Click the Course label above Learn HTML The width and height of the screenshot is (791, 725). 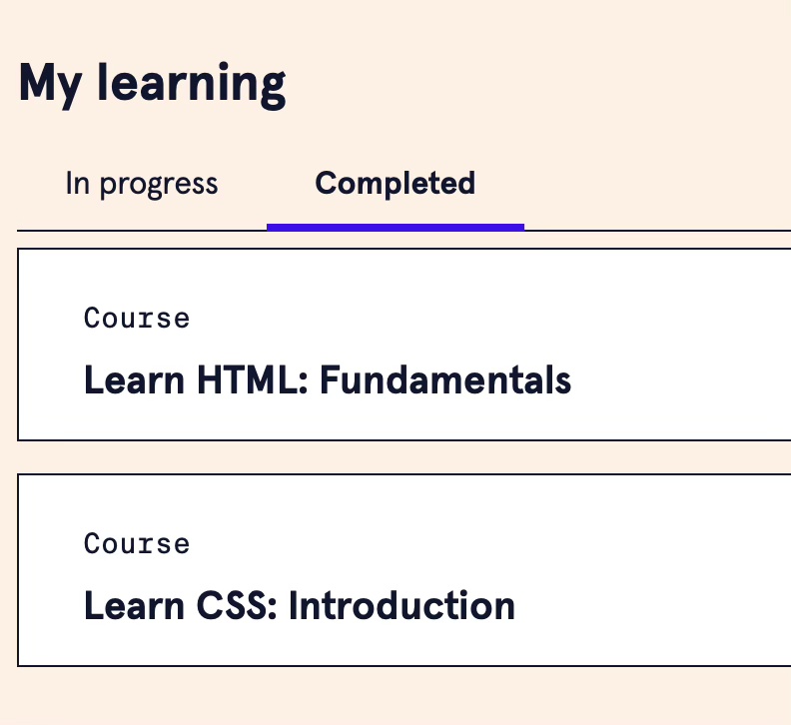137,319
